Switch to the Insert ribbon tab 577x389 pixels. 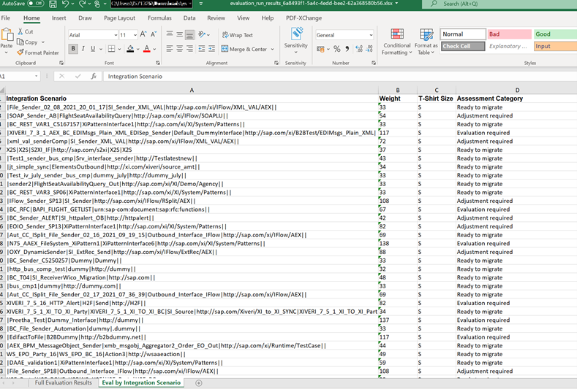point(59,18)
